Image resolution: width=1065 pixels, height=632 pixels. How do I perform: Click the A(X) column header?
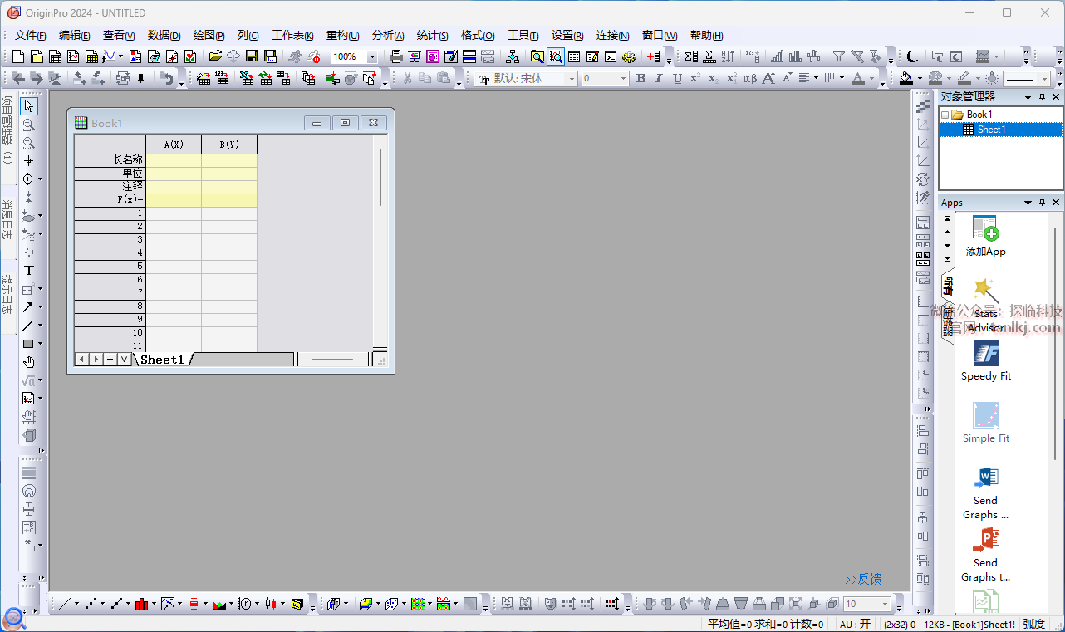point(174,145)
